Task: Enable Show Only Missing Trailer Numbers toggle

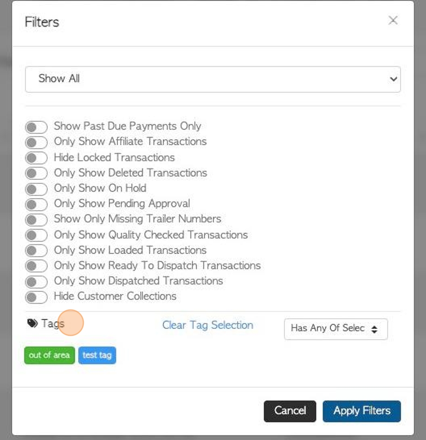Action: coord(36,220)
